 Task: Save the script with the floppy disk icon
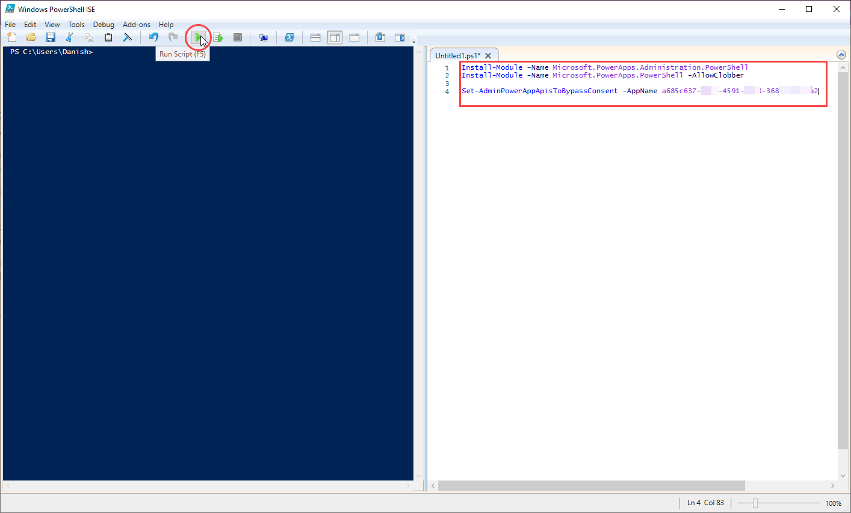coord(51,37)
